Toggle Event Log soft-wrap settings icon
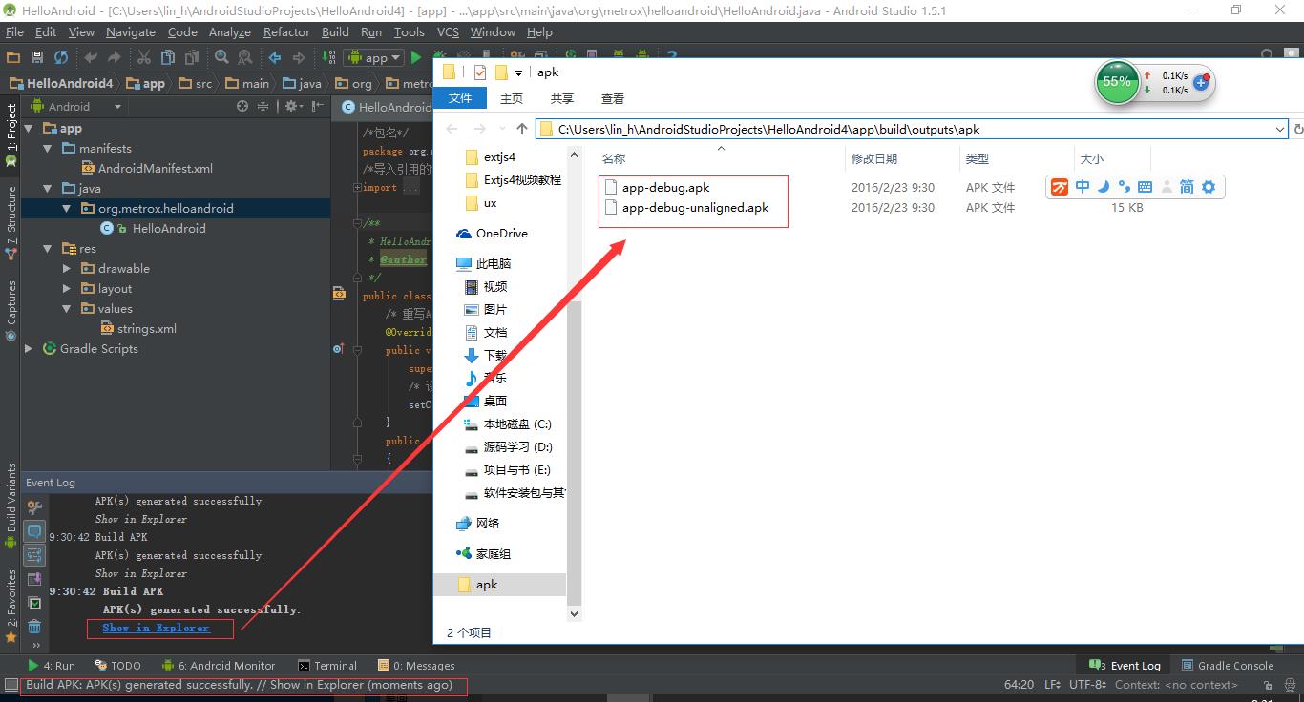This screenshot has width=1304, height=702. click(34, 554)
